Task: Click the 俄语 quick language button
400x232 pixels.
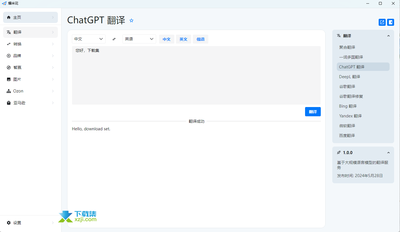Action: click(201, 39)
